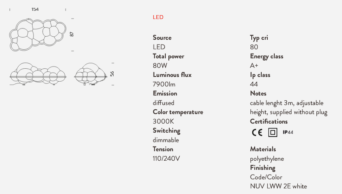Viewport: 342px width, 194px height.
Task: Click the polyethylene materials value
Action: pos(267,159)
